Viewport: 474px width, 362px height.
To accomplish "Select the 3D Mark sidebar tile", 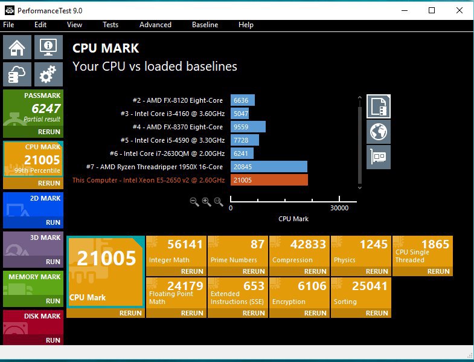I will pos(33,244).
